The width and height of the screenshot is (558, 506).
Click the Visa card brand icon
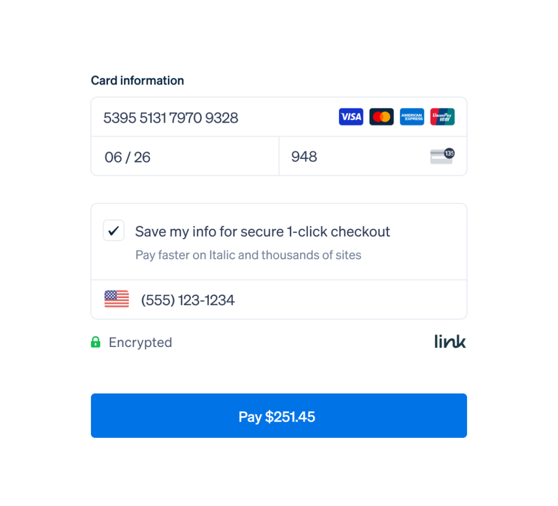[350, 117]
